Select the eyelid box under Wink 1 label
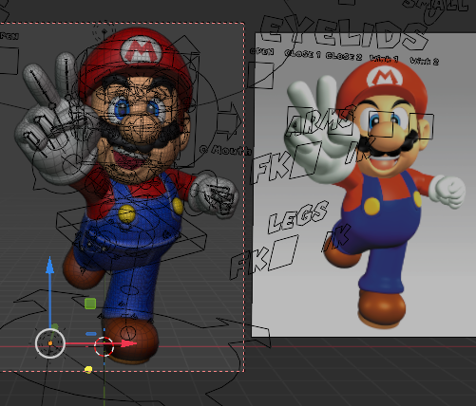The width and height of the screenshot is (476, 406). pyautogui.click(x=381, y=124)
